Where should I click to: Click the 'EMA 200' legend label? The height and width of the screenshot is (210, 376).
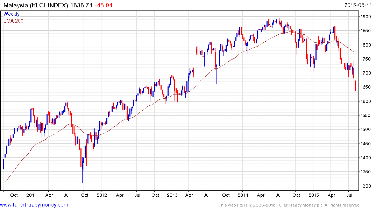coord(13,21)
